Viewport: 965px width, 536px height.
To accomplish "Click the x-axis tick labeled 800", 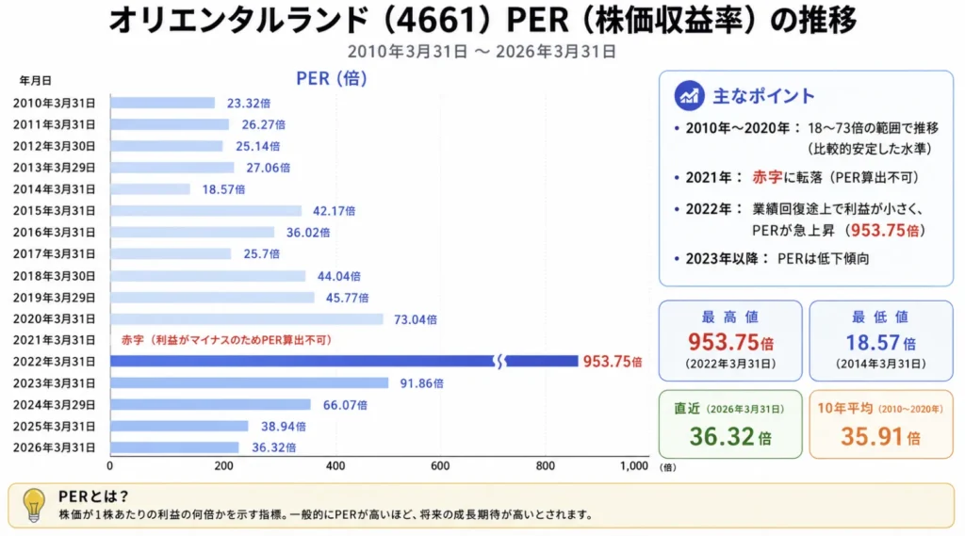I will (x=546, y=466).
